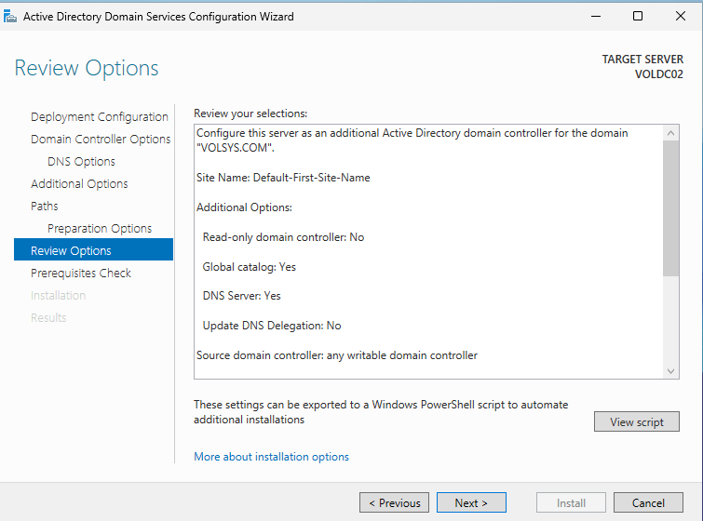
Task: Click the scrollbar down arrow in the selections box
Action: point(671,371)
